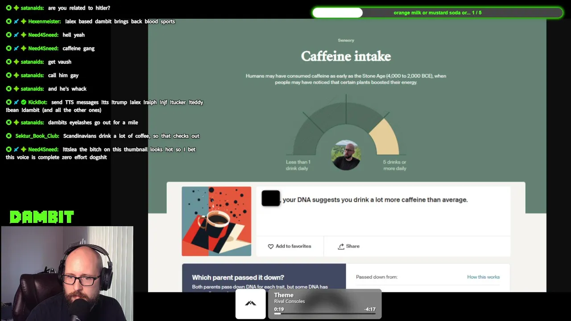Click the DAMBIT logo above the webcam
Viewport: 571px width, 321px height.
click(x=42, y=217)
